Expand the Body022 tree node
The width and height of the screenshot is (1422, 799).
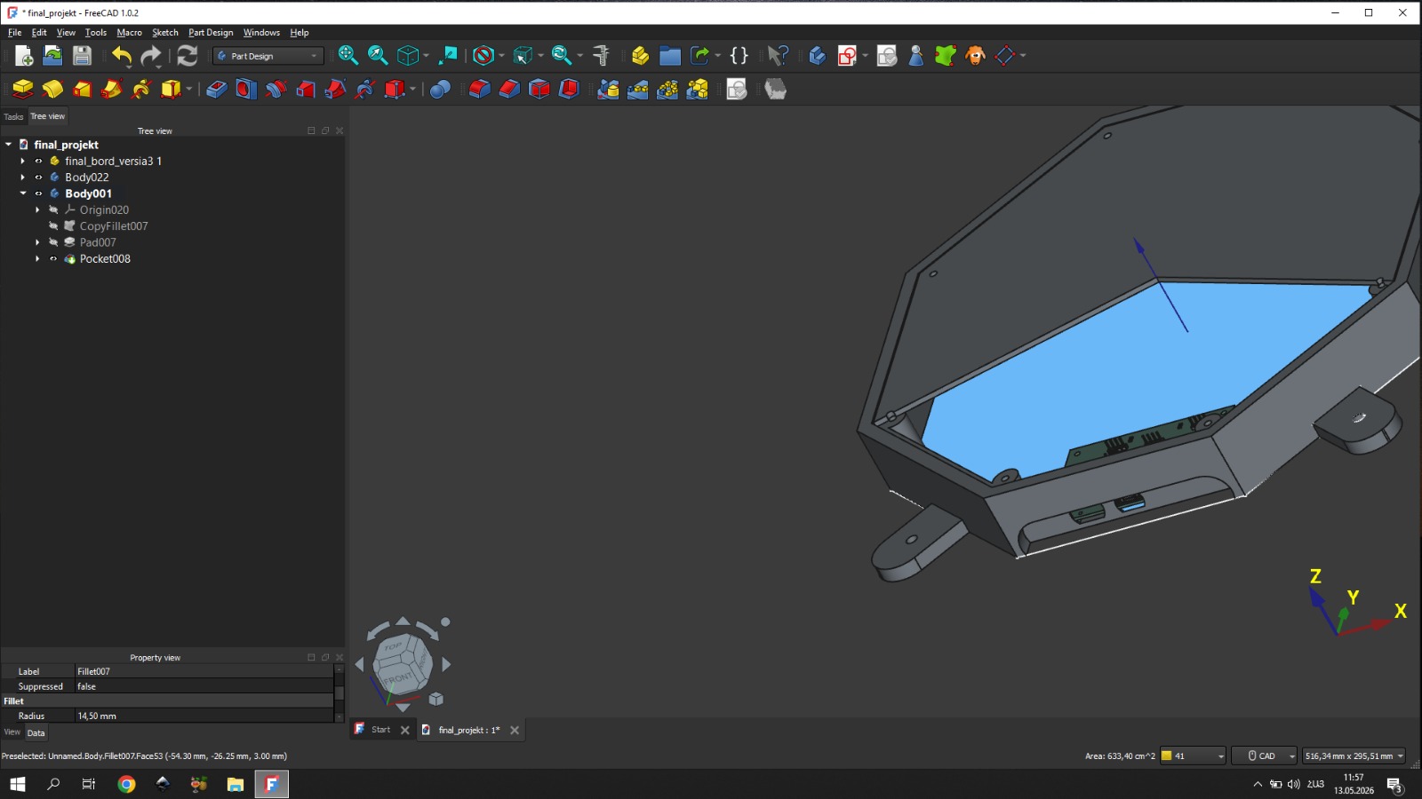coord(23,178)
